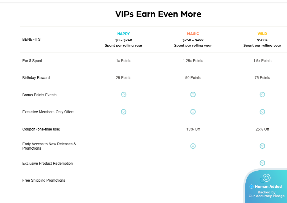The height and width of the screenshot is (203, 287).
Task: Click the house icon in Human Added badge
Action: (267, 177)
